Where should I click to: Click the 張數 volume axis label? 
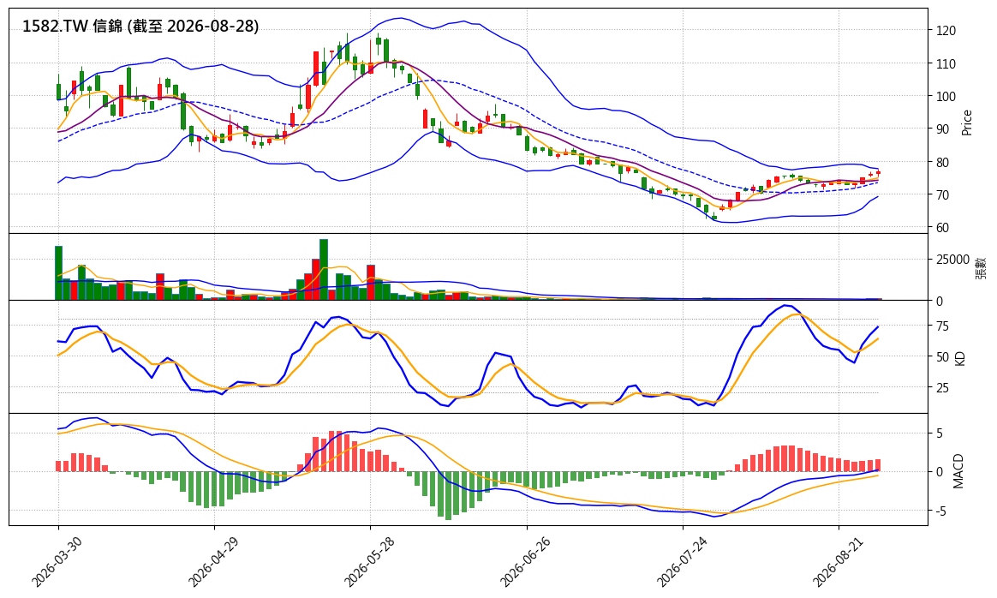(x=981, y=267)
